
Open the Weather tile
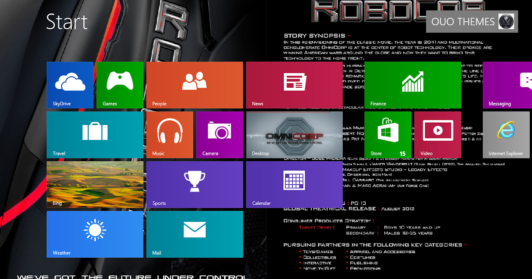pos(95,234)
